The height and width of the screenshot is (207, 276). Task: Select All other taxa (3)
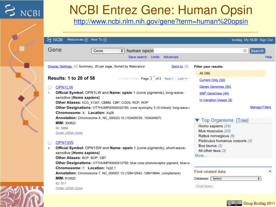[212, 151]
